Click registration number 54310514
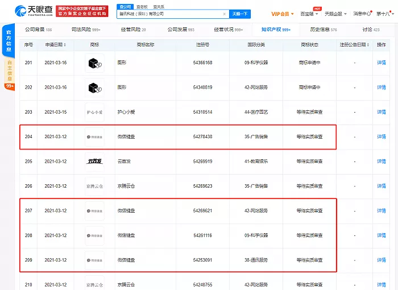 202,112
